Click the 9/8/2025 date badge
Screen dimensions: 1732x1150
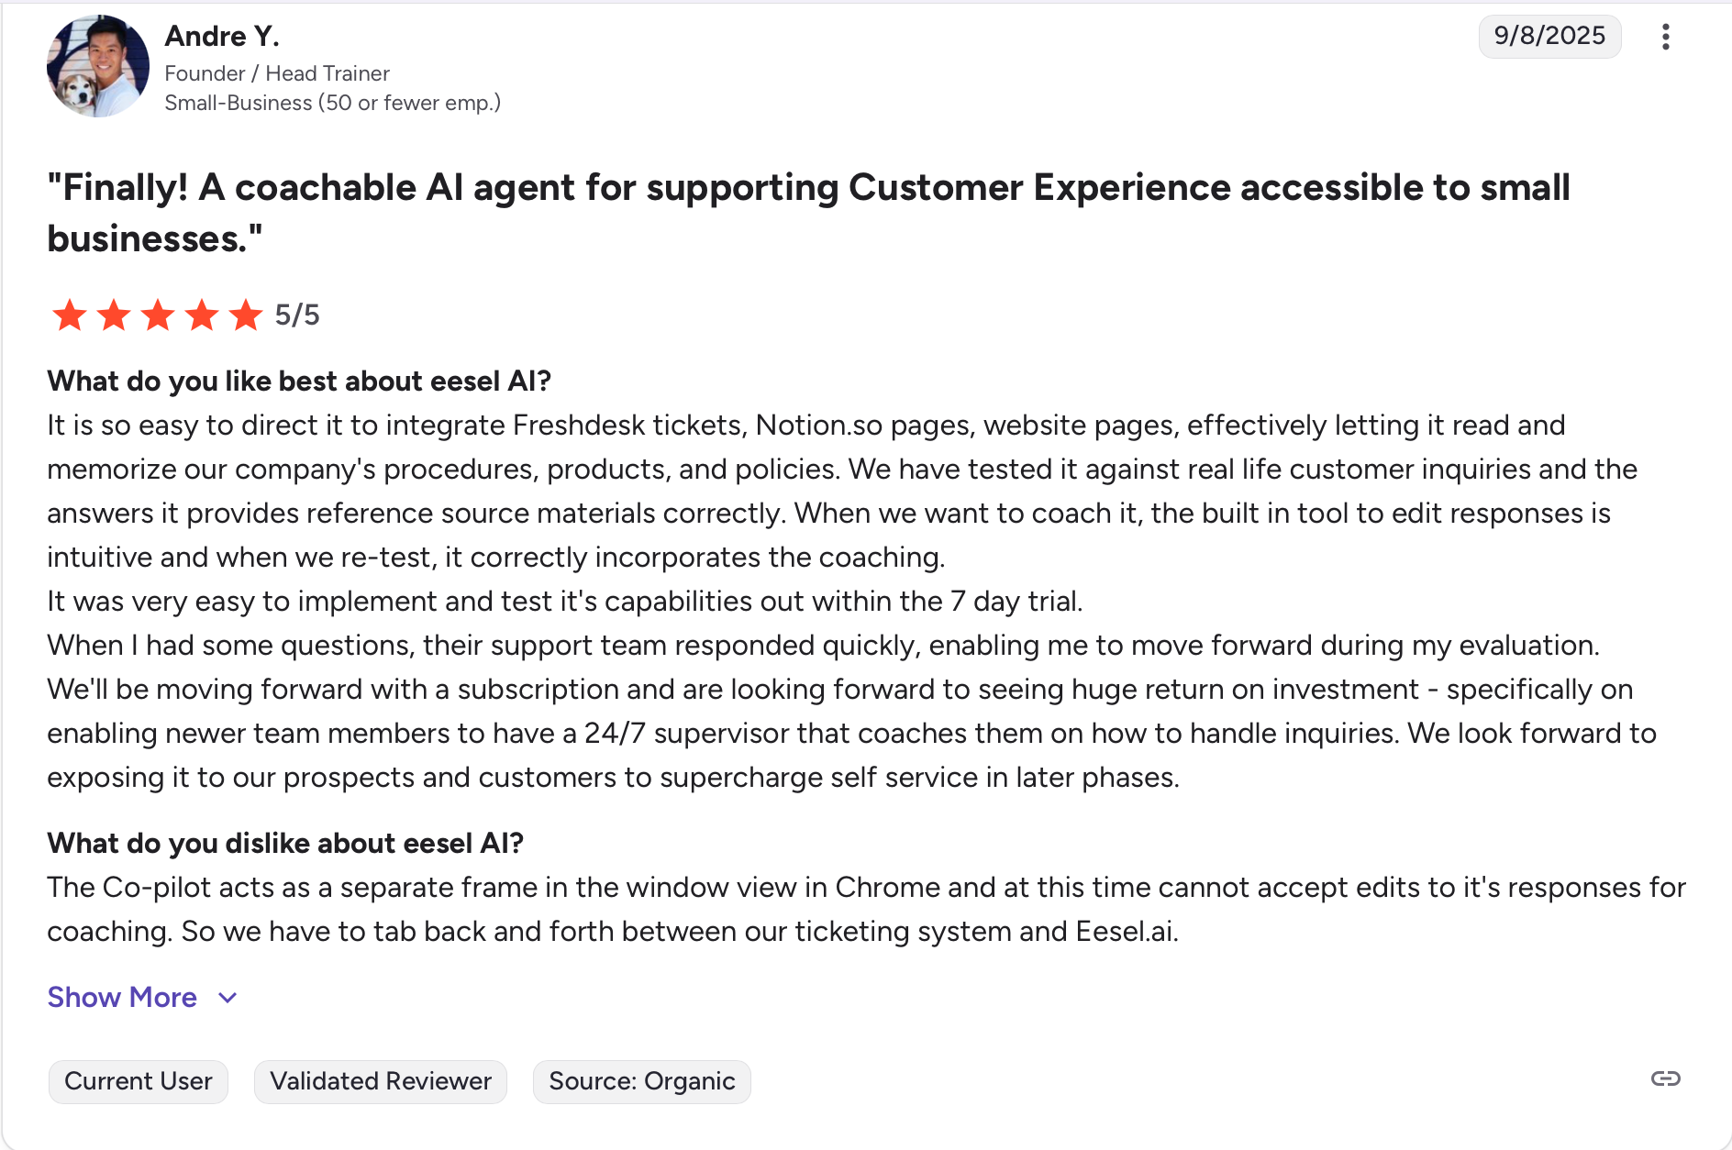tap(1549, 36)
